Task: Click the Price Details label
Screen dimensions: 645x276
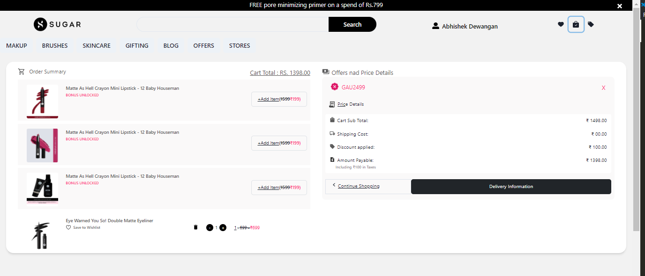Action: point(351,104)
